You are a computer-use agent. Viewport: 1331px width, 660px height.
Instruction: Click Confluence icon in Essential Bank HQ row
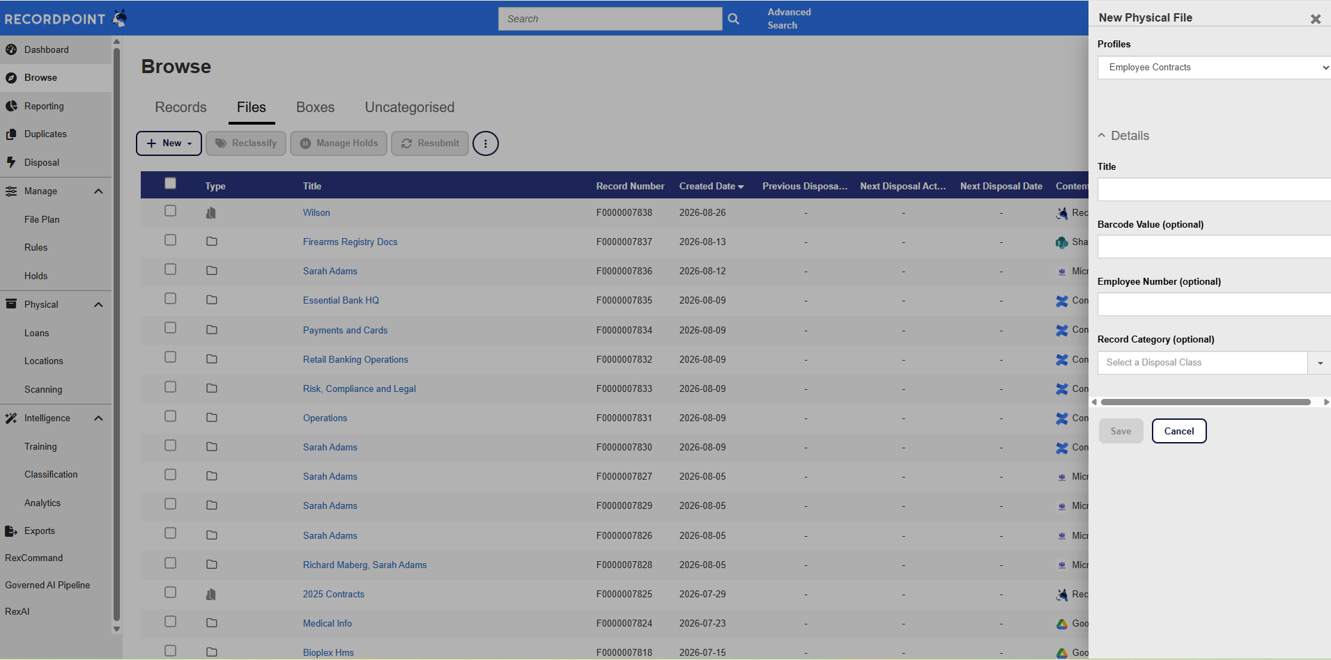[x=1062, y=301]
